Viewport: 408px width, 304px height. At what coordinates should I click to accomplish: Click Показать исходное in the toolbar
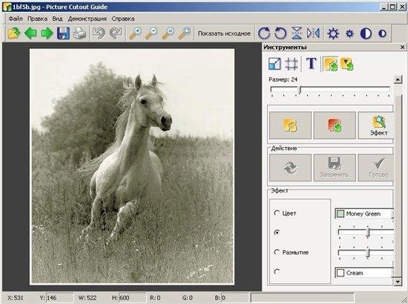click(224, 33)
